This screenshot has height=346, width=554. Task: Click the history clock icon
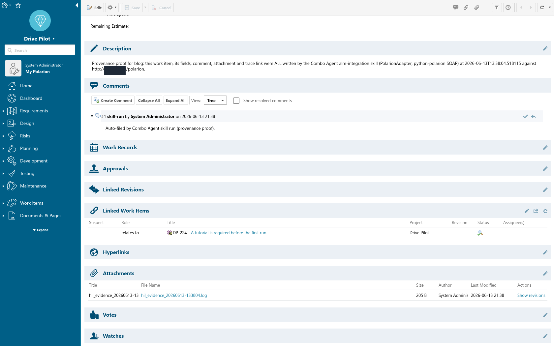click(508, 8)
